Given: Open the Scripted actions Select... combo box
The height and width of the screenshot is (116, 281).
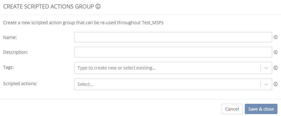Looking at the screenshot, I should 173,84.
